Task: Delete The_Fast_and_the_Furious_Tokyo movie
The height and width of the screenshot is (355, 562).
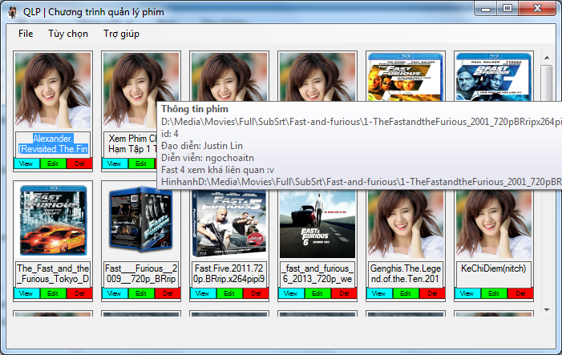Action: point(79,293)
